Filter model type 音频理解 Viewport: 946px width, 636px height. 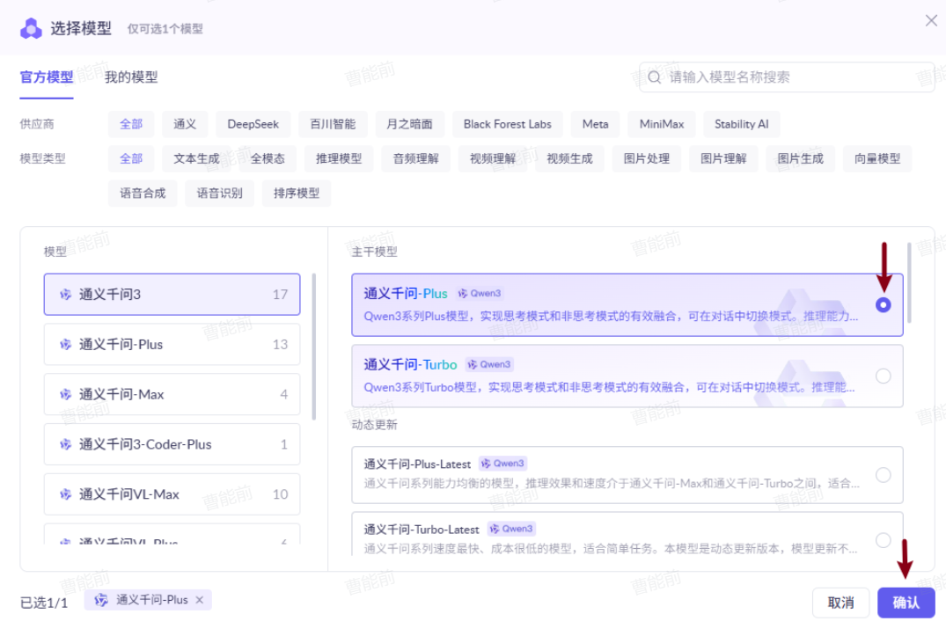tap(415, 158)
